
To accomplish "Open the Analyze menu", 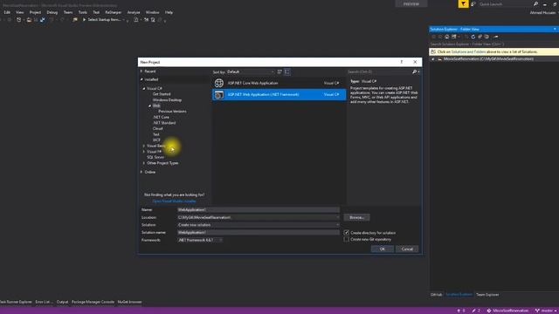I will [x=134, y=12].
